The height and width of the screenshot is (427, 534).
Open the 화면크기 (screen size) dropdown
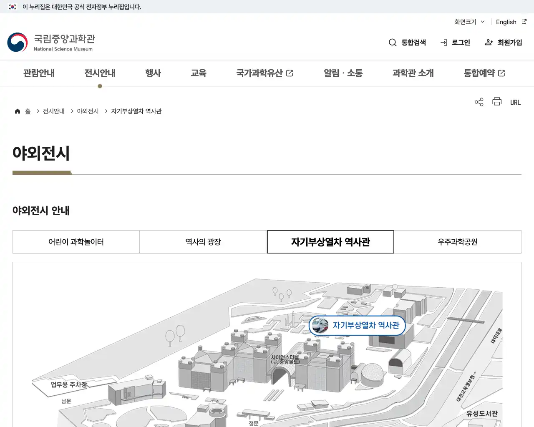pyautogui.click(x=469, y=22)
